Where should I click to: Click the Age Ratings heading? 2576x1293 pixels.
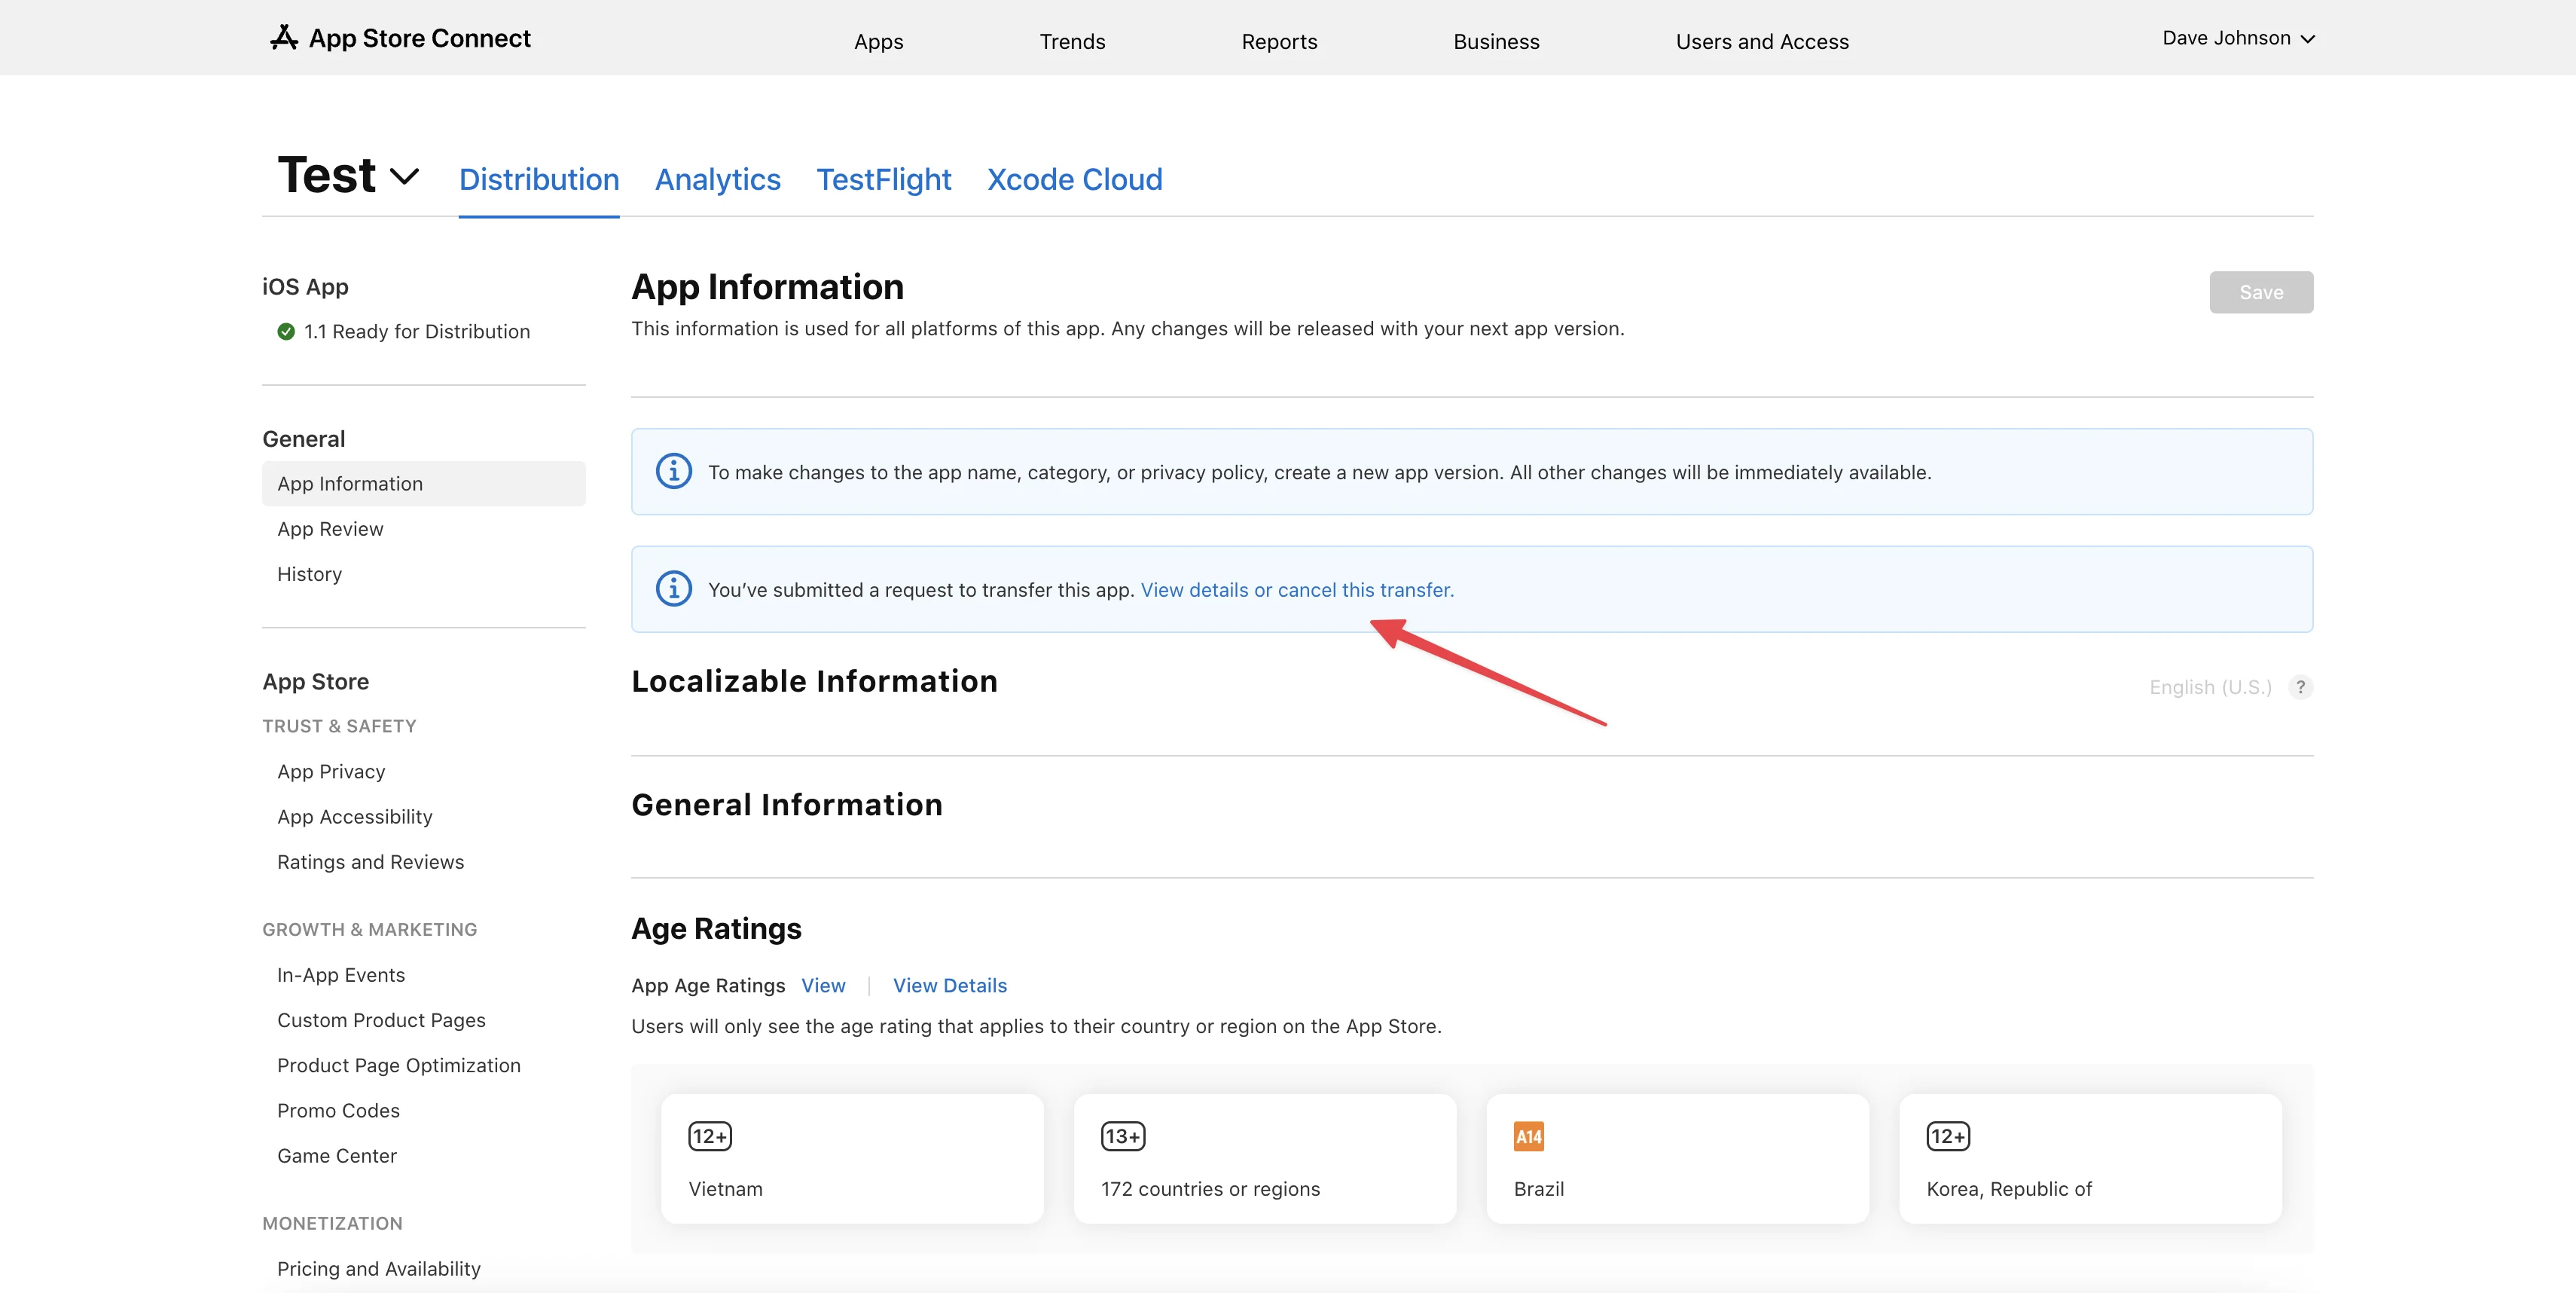pos(716,929)
